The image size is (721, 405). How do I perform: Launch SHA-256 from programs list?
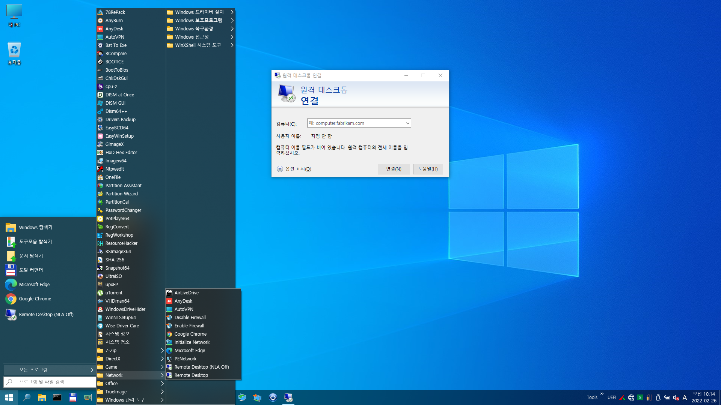[x=131, y=260]
